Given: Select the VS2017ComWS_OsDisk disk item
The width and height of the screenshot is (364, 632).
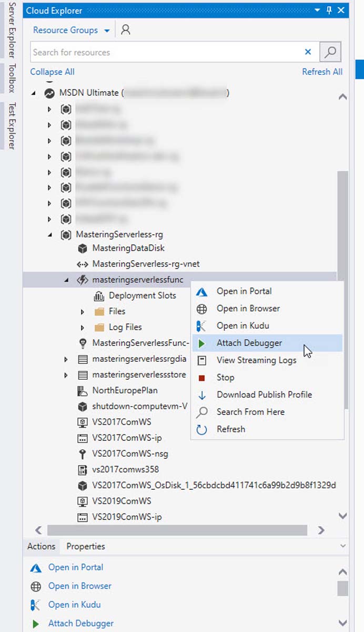Looking at the screenshot, I should pos(214,485).
